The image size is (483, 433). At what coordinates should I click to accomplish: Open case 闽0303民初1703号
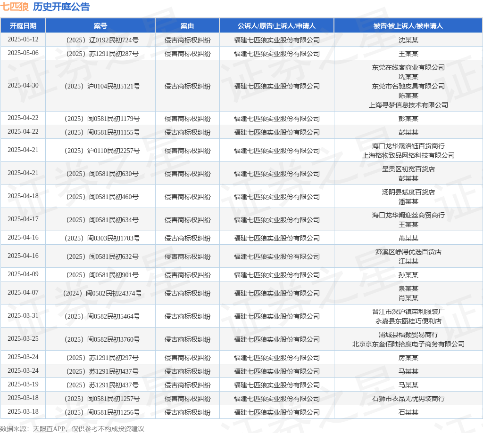(x=102, y=238)
